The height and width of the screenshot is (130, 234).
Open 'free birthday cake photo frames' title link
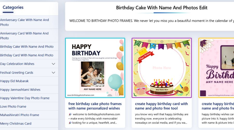tap(95, 106)
